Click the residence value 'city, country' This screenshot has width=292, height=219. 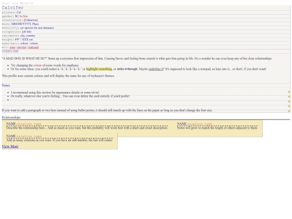28,36
